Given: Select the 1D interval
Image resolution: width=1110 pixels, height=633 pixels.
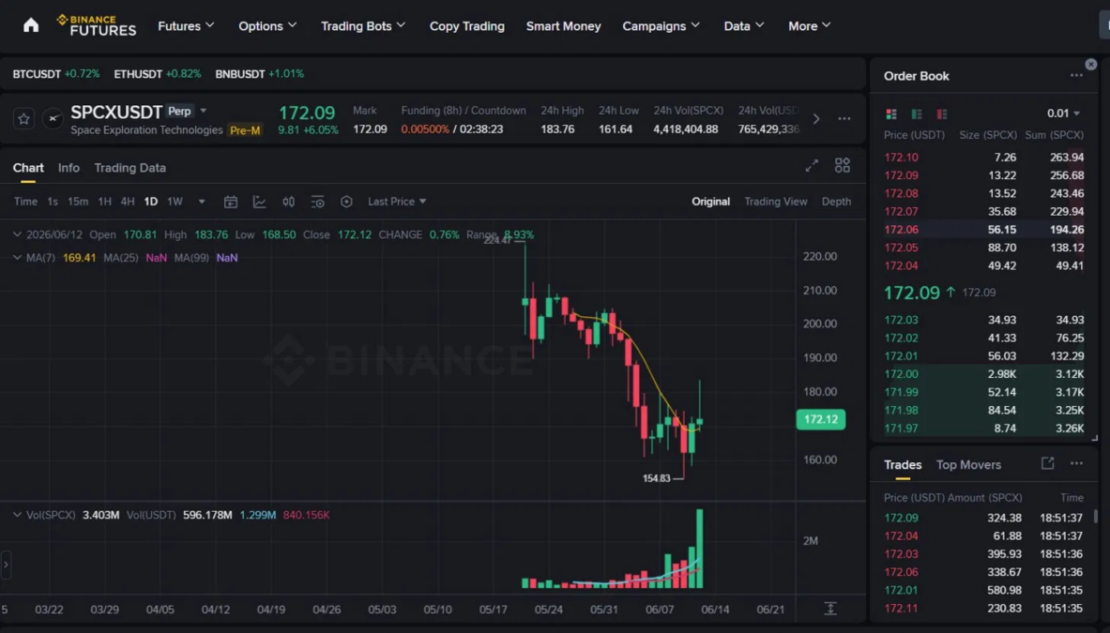Looking at the screenshot, I should tap(151, 202).
